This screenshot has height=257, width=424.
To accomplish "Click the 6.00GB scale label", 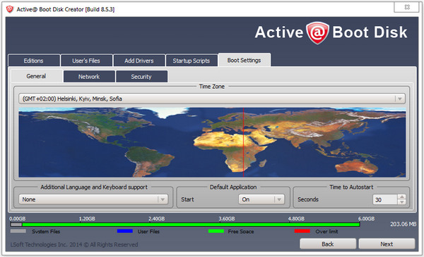I will coord(366,218).
